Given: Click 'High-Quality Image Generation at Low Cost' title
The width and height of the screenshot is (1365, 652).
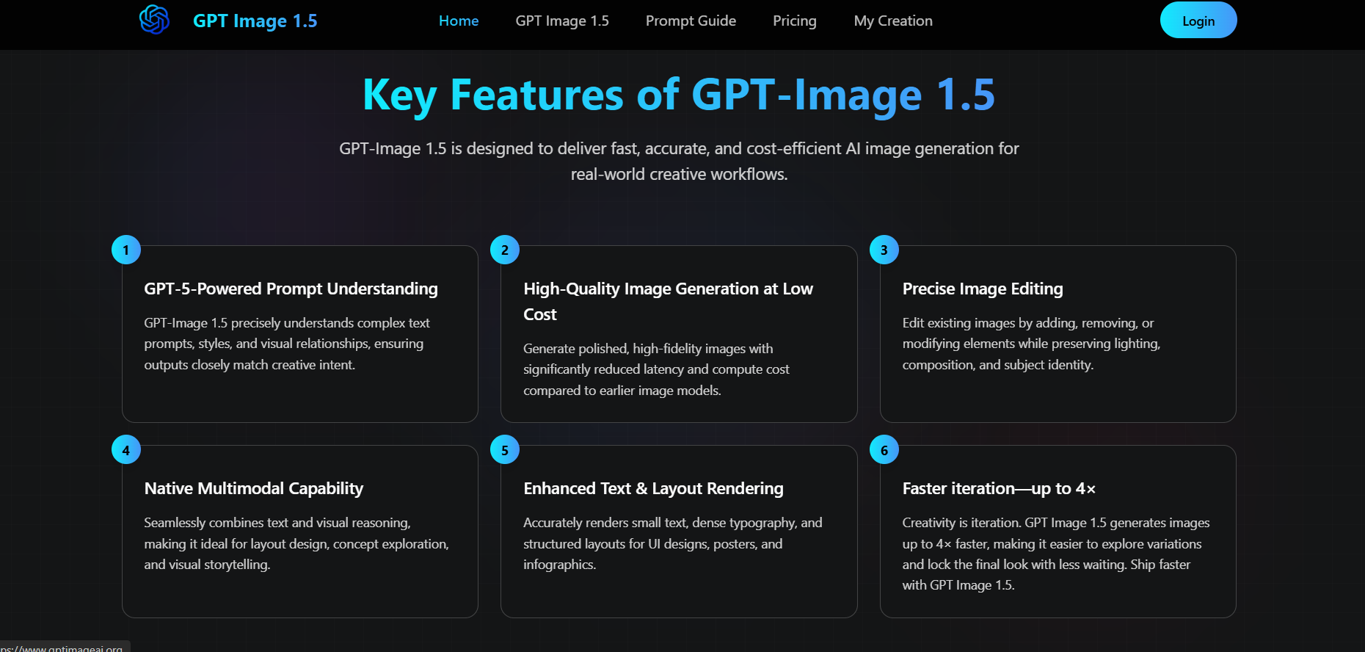Looking at the screenshot, I should pos(668,301).
